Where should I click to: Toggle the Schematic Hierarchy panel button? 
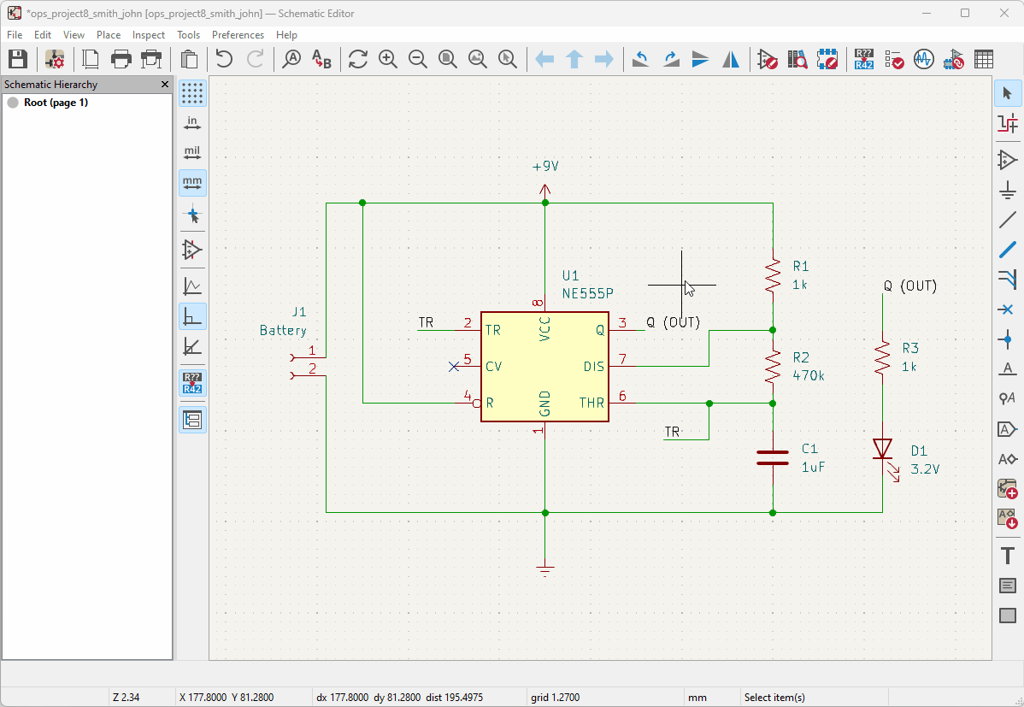tap(192, 420)
